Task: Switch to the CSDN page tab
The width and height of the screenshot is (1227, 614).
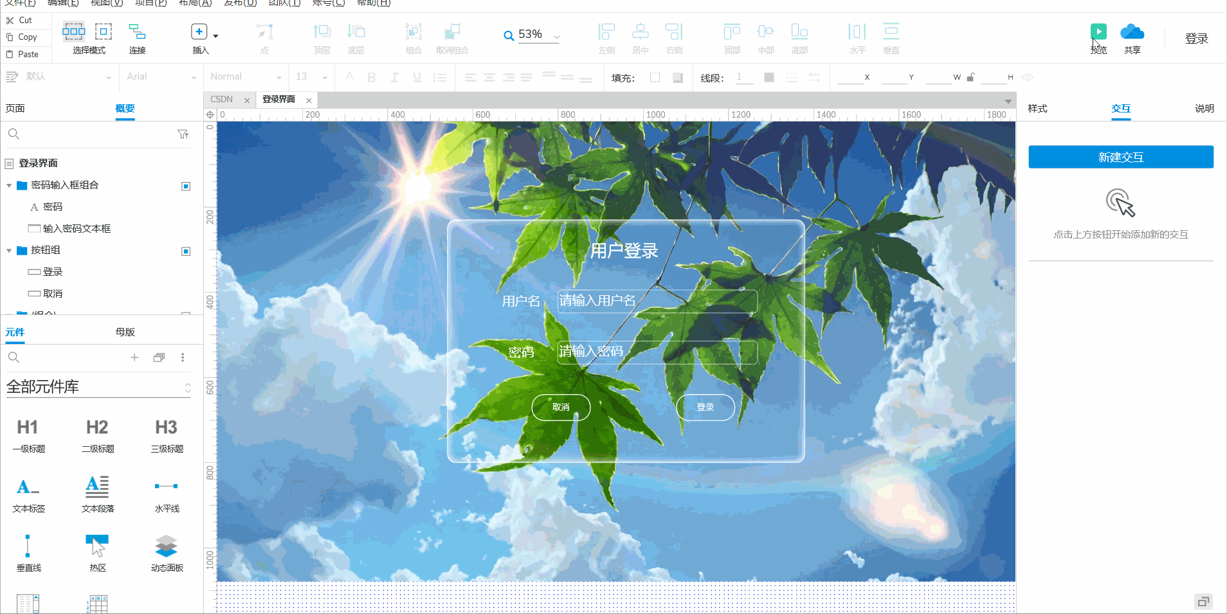Action: [x=222, y=99]
